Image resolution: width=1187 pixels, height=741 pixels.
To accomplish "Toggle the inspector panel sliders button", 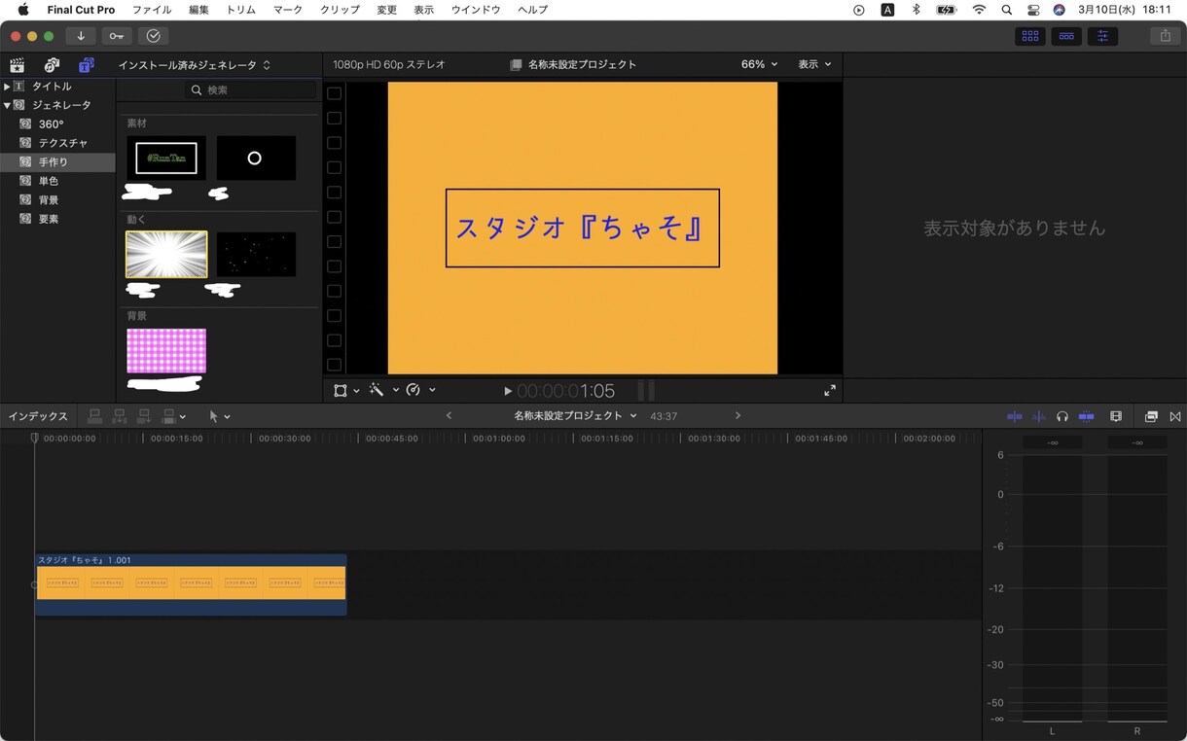I will tap(1102, 36).
